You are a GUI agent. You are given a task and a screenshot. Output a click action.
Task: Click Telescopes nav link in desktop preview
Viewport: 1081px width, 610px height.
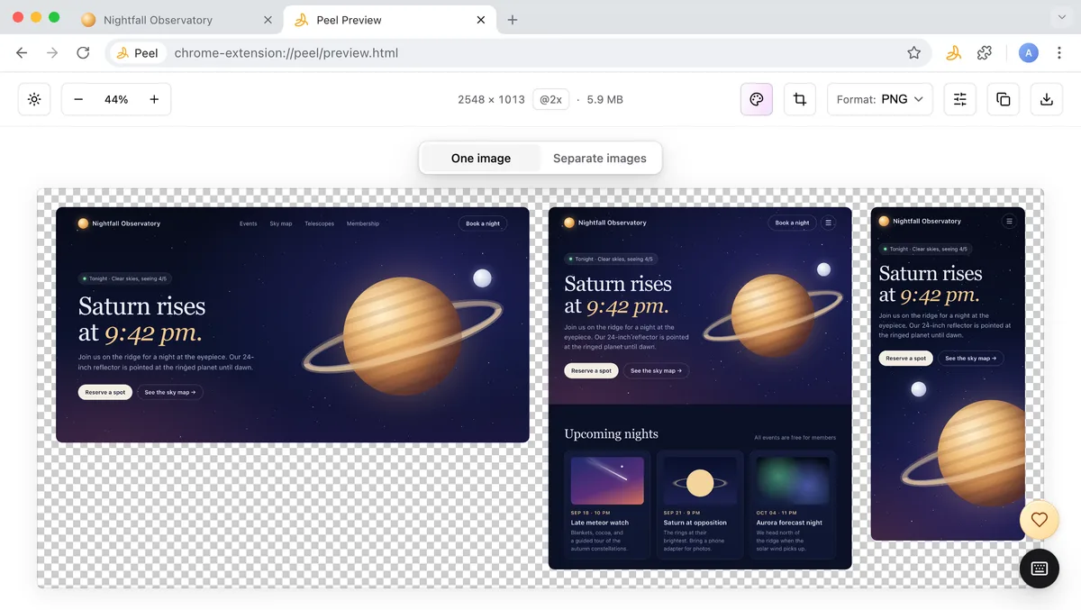319,223
